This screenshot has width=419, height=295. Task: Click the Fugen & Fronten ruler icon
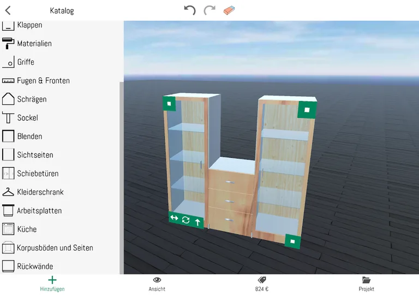point(8,80)
